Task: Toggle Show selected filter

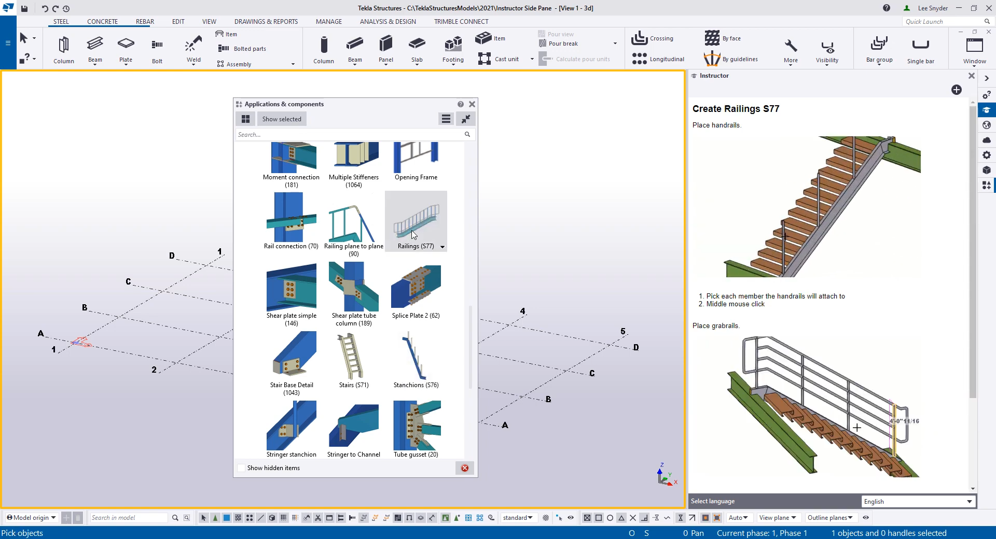Action: 282,119
